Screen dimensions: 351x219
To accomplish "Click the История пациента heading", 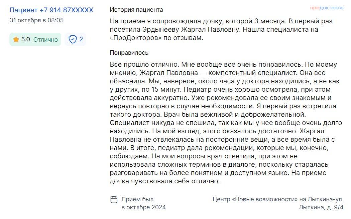I will pyautogui.click(x=136, y=10).
